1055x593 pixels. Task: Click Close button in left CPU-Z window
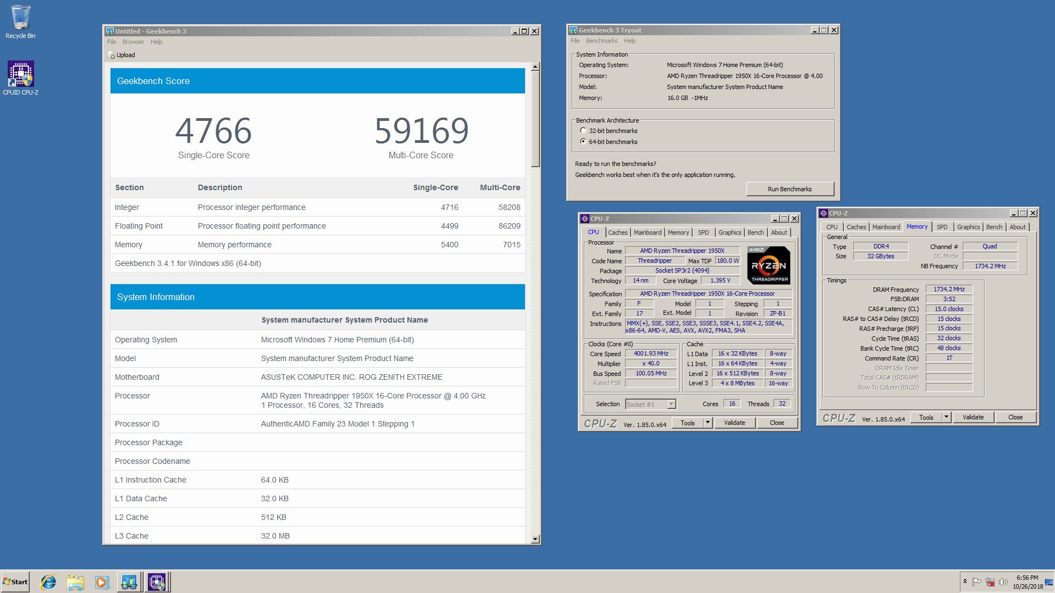(x=777, y=423)
